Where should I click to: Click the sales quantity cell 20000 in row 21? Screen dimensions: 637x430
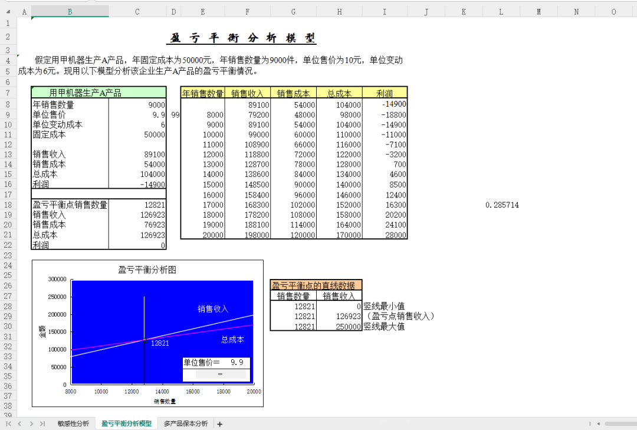203,235
